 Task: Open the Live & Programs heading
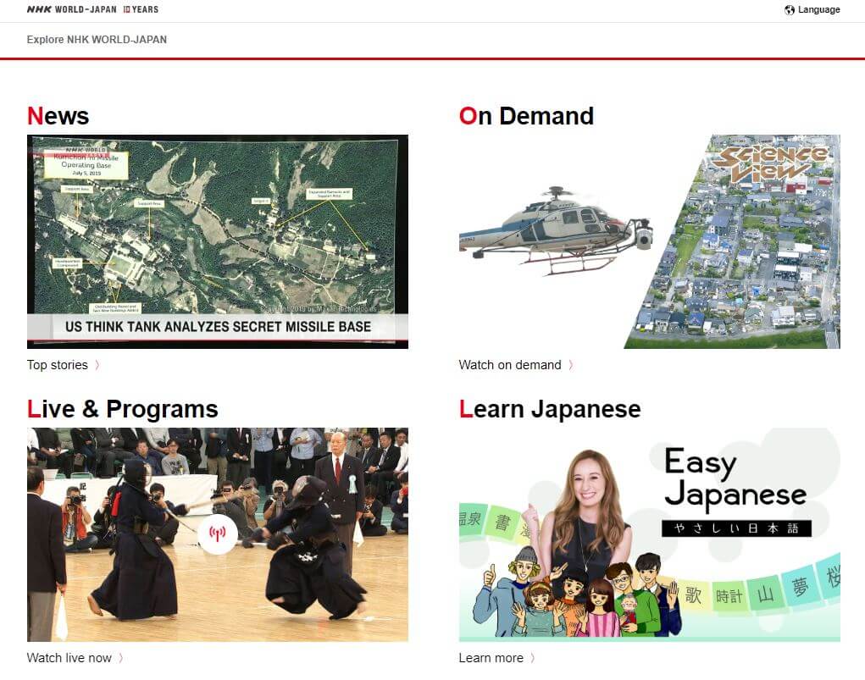tap(123, 409)
